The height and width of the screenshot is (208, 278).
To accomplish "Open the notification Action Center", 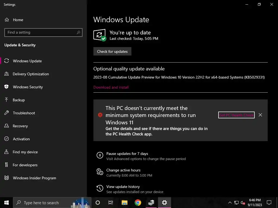I will pos(269,203).
